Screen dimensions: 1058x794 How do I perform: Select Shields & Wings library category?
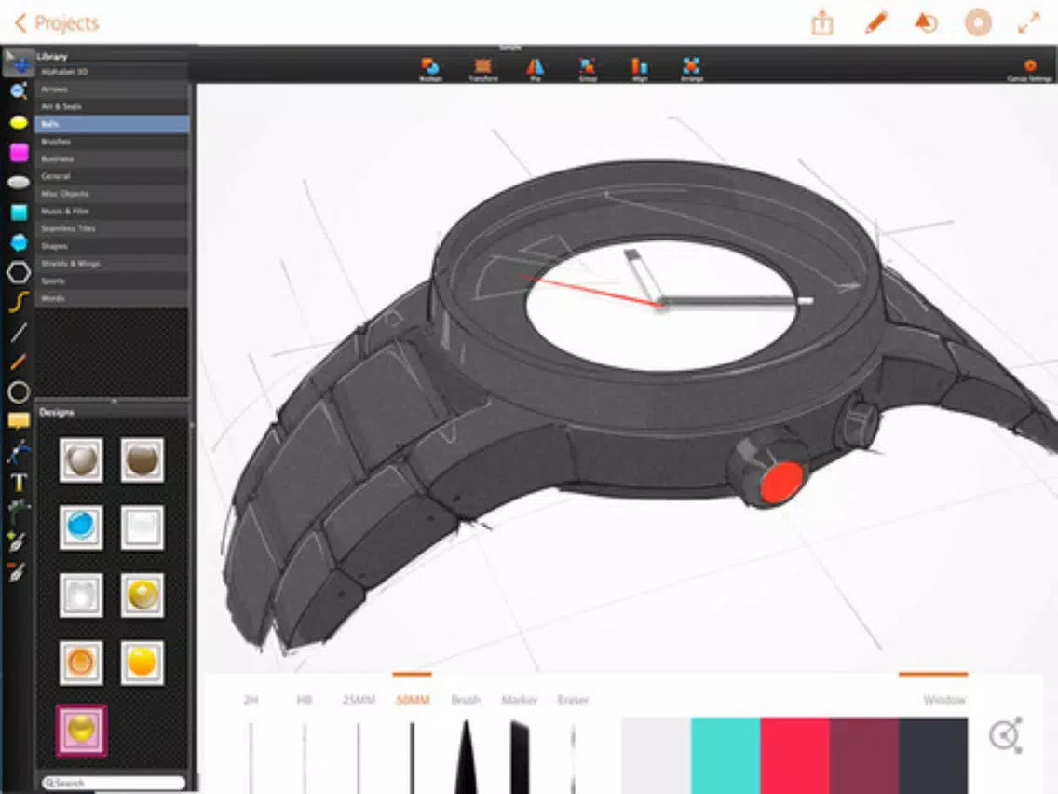[112, 264]
